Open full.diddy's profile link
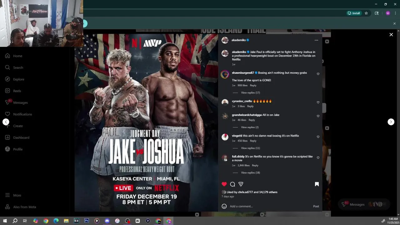This screenshot has height=225, width=400. point(238,157)
